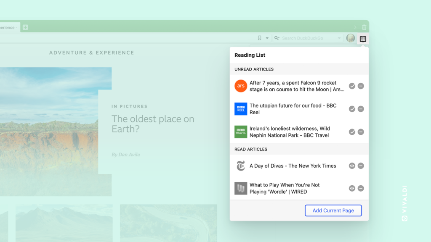Mark Ireland's loneliest wilderness article as read

tap(352, 132)
